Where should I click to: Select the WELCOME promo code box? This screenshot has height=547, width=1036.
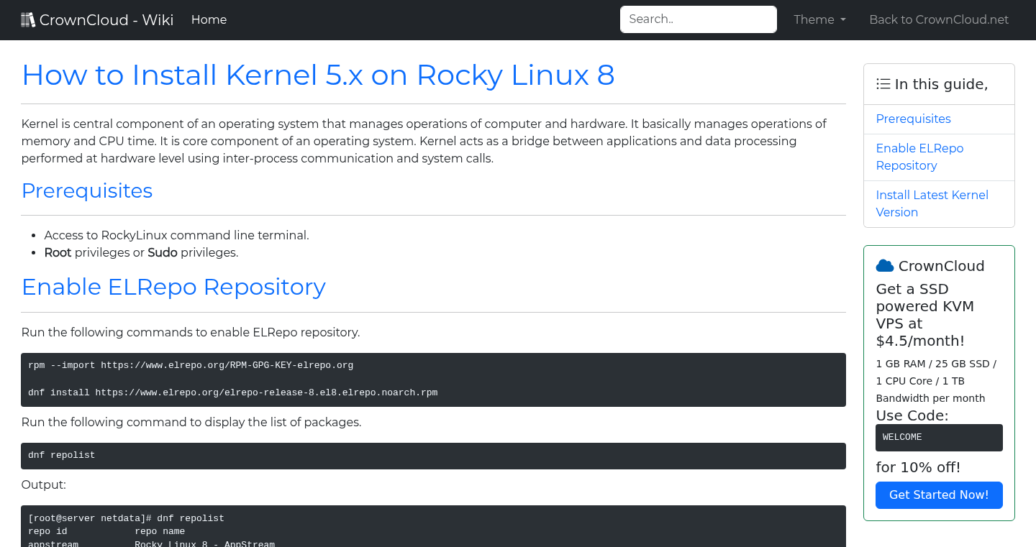point(939,437)
